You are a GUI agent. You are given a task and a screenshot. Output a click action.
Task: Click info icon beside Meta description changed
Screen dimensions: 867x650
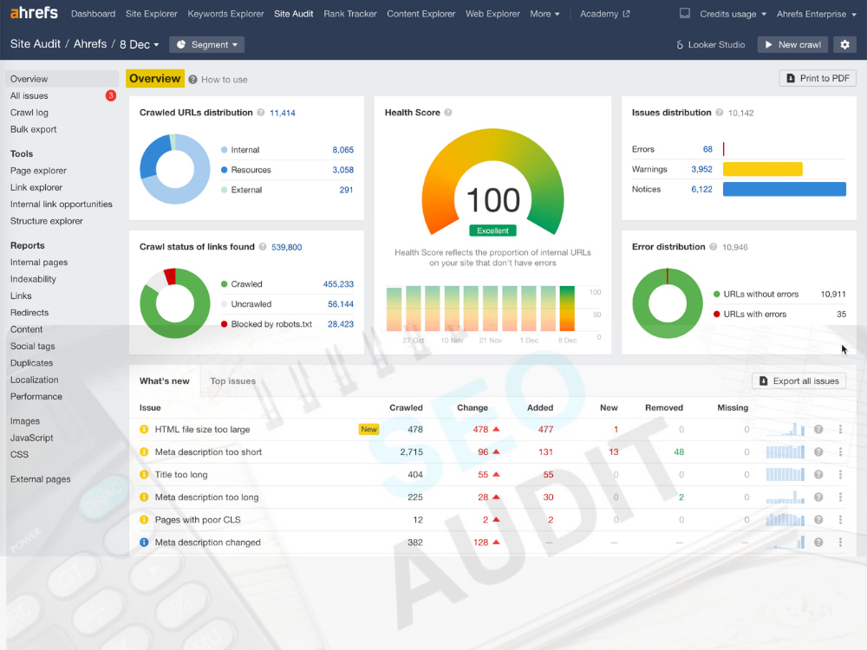144,543
